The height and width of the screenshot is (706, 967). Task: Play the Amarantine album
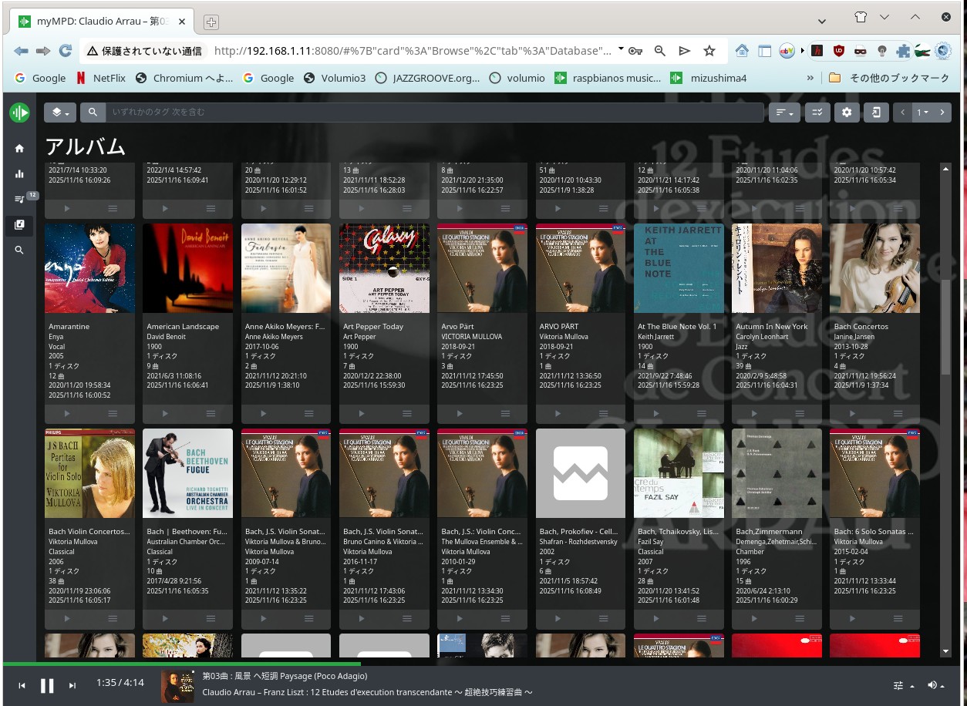[67, 414]
